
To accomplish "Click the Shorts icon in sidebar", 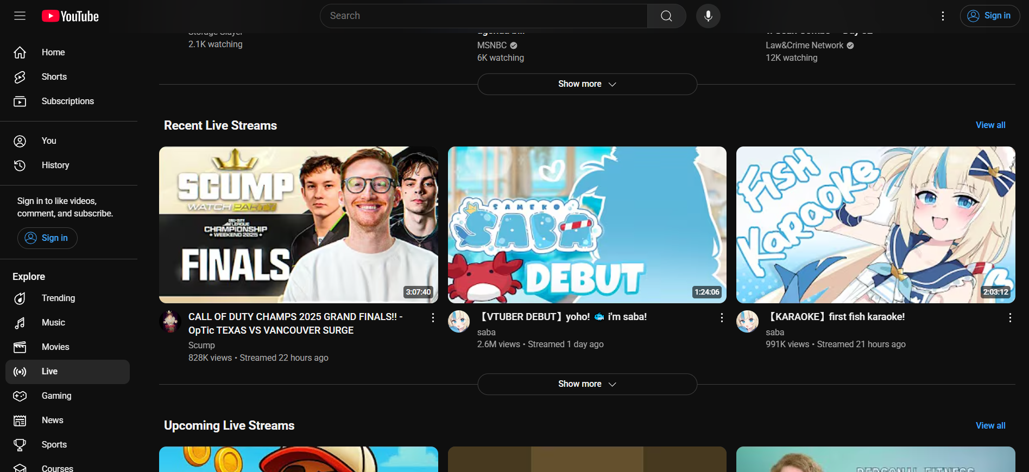I will pyautogui.click(x=20, y=77).
